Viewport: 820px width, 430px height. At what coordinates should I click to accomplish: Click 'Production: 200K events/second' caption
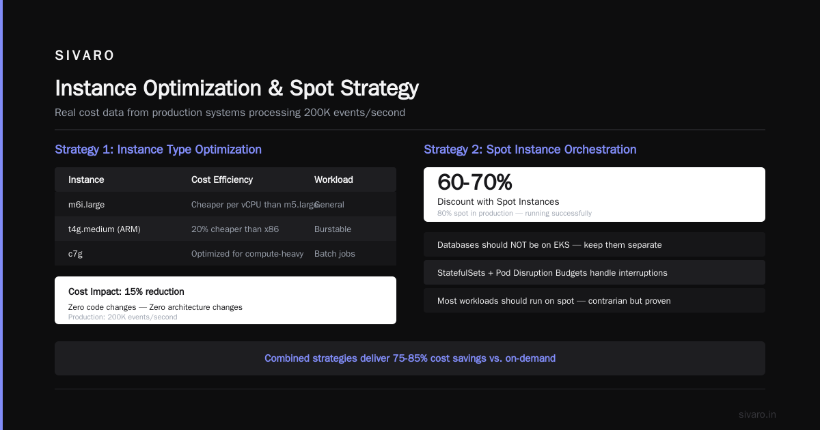click(x=122, y=317)
